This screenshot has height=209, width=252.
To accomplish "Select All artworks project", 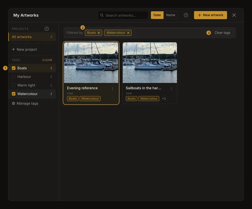I will [x=32, y=37].
